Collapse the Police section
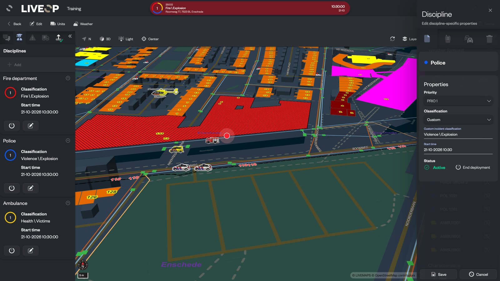This screenshot has width=500, height=281. pyautogui.click(x=68, y=140)
